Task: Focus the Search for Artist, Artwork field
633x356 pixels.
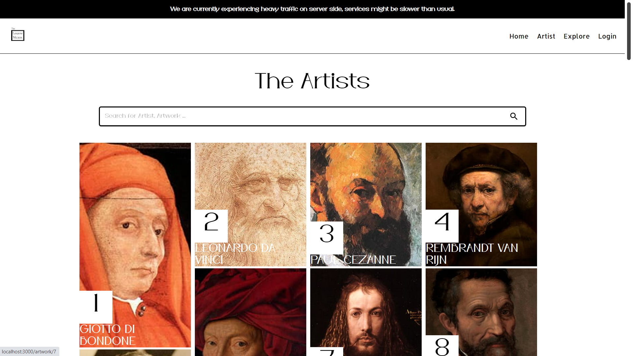Action: tap(312, 116)
